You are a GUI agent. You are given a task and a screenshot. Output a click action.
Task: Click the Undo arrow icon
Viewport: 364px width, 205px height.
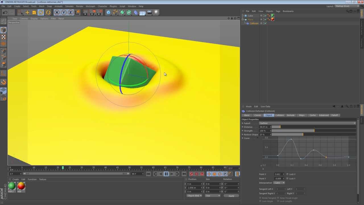(x=5, y=12)
